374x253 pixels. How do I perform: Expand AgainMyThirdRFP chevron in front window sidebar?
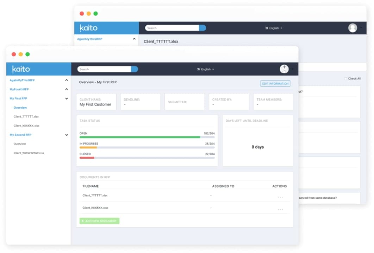(x=67, y=80)
